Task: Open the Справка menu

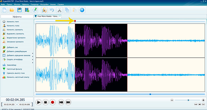Action: coord(61,4)
